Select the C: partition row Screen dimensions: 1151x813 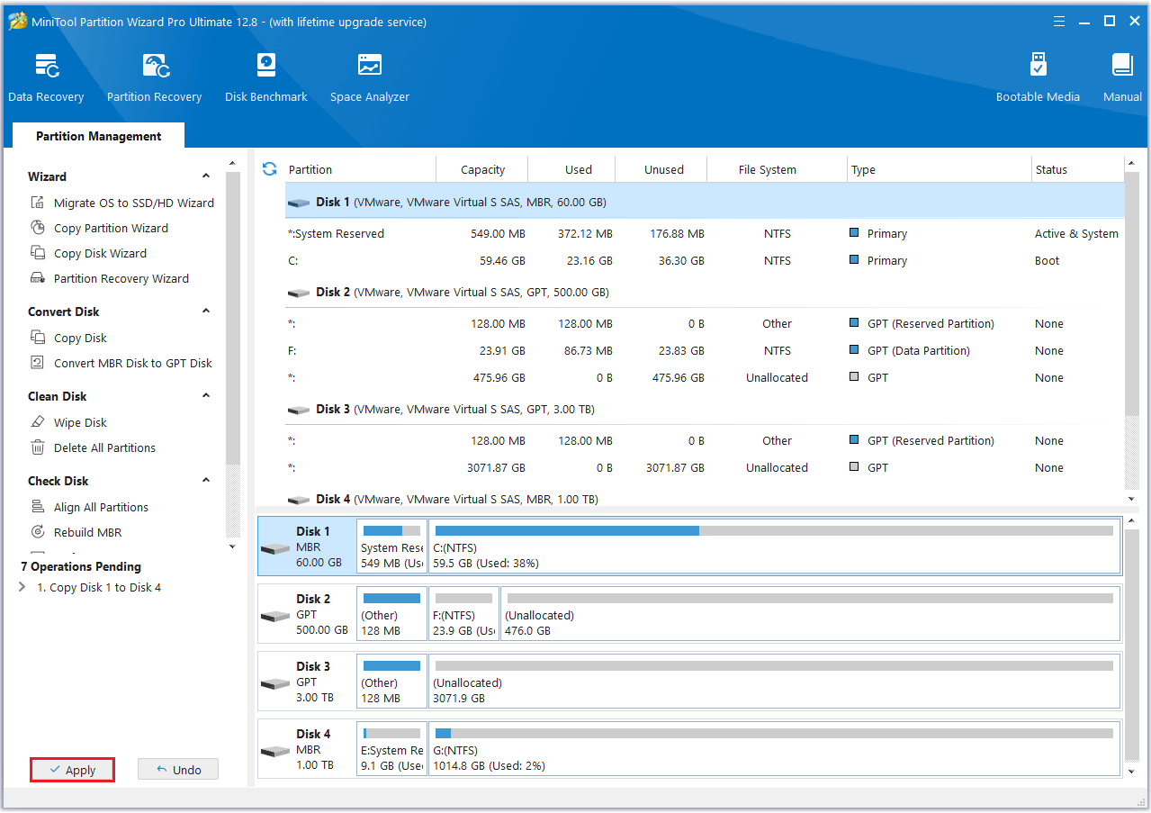click(705, 260)
